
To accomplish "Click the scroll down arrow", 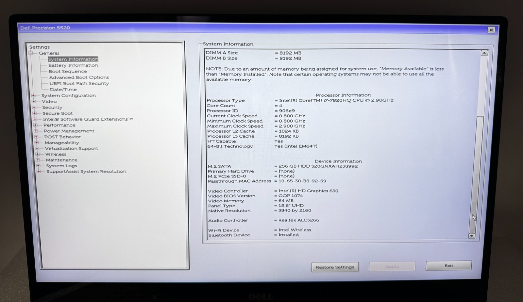I will tap(472, 236).
